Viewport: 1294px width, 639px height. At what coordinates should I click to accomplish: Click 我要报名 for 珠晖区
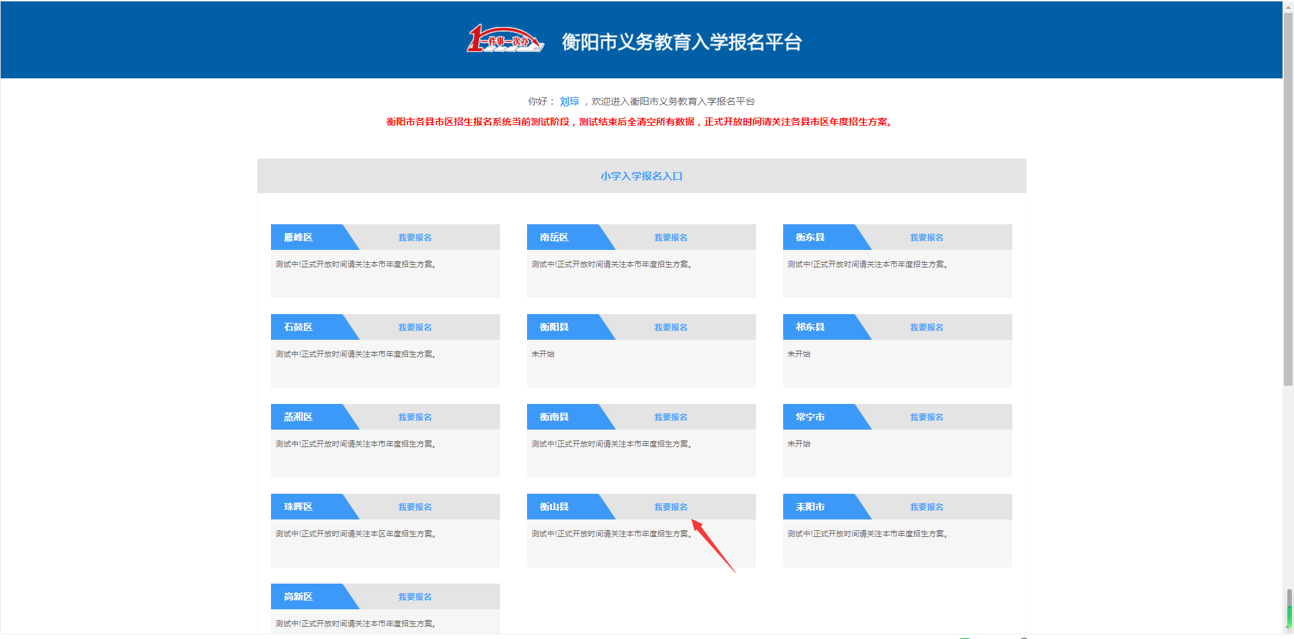click(415, 507)
